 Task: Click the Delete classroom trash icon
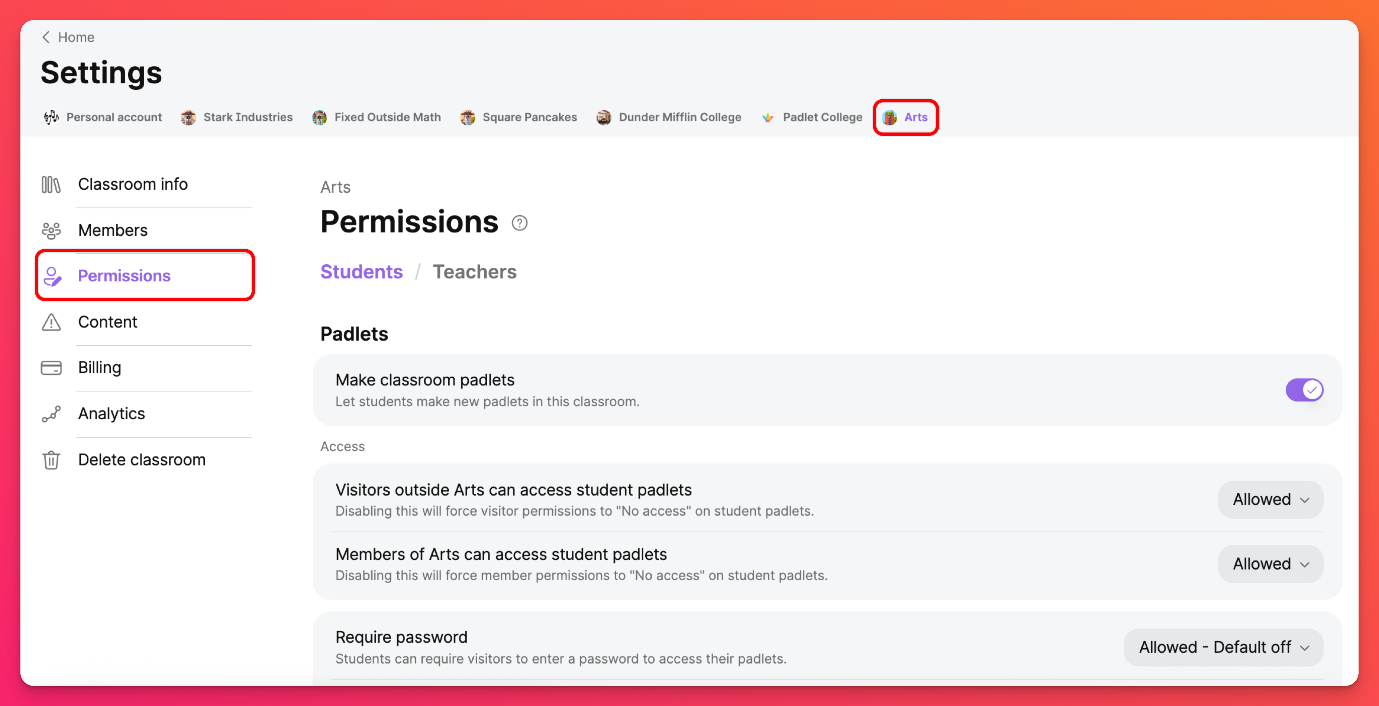51,460
